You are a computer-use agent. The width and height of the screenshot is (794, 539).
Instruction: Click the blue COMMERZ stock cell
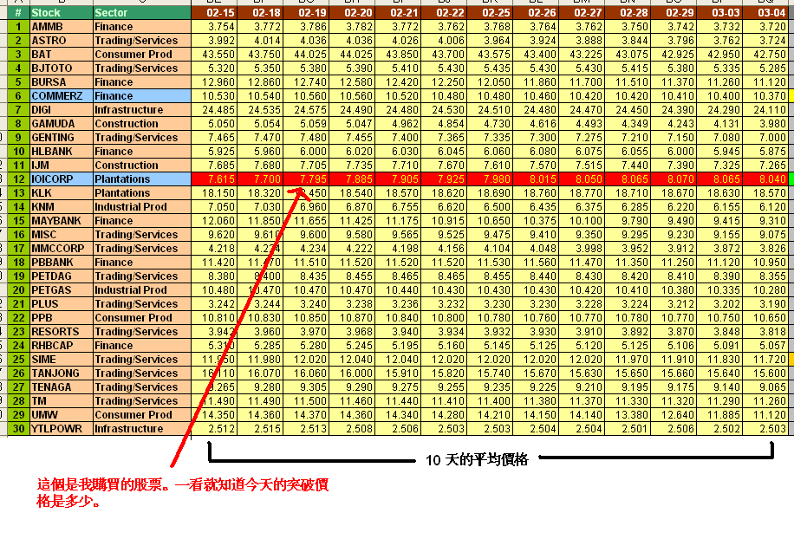[61, 96]
